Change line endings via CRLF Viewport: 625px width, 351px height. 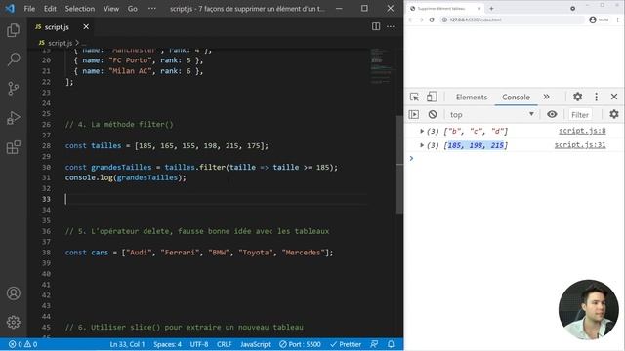(224, 344)
